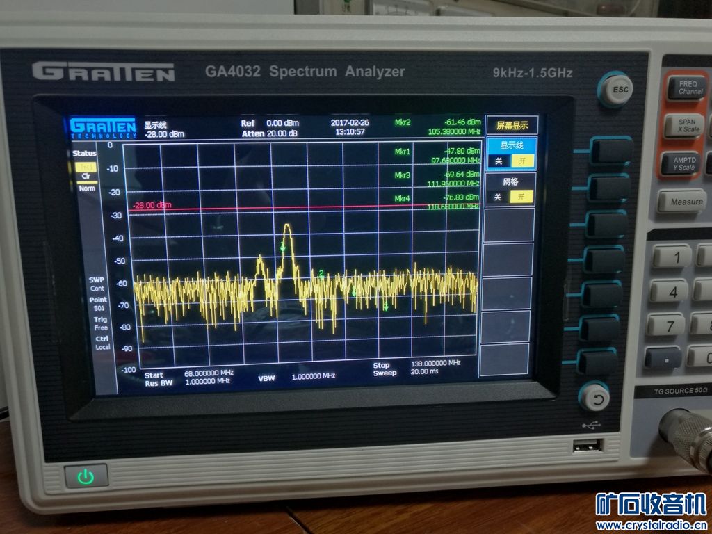The height and width of the screenshot is (534, 712).
Task: Click Mkr3 readout -69.64 dBm
Action: point(461,175)
